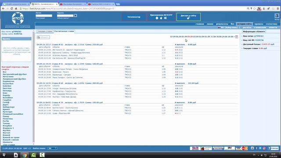Click the WebMoney payment logo
This screenshot has width=281, height=158.
click(x=218, y=148)
